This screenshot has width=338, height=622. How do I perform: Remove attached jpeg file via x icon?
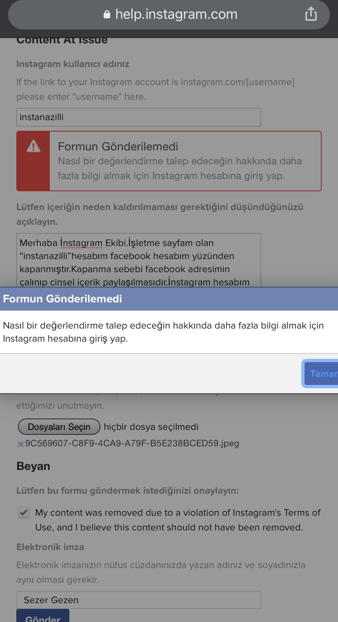(x=20, y=444)
